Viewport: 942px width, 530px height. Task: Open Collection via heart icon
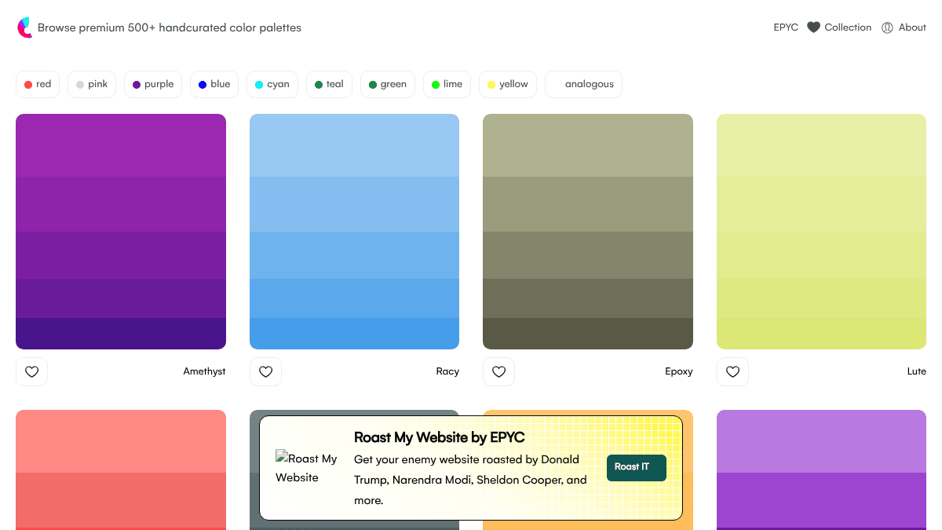(813, 27)
